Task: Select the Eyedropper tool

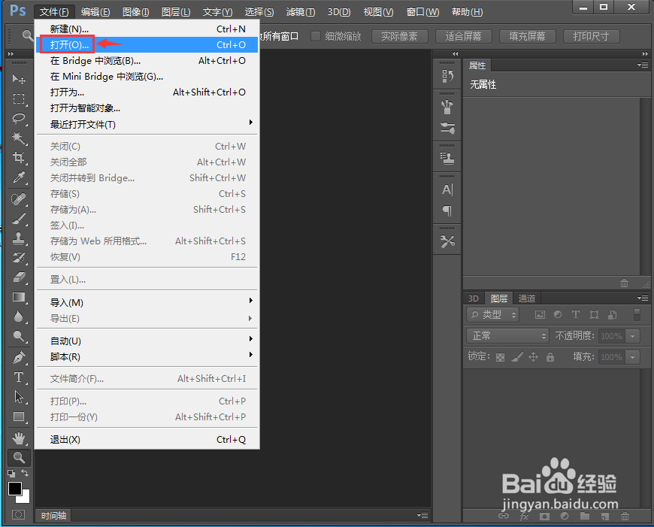Action: (x=18, y=177)
